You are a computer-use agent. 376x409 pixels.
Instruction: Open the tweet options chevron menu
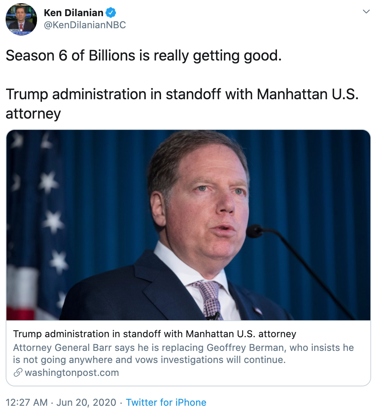[x=366, y=12]
